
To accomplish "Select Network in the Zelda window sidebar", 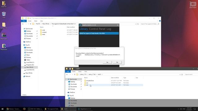I will click(28, 76).
